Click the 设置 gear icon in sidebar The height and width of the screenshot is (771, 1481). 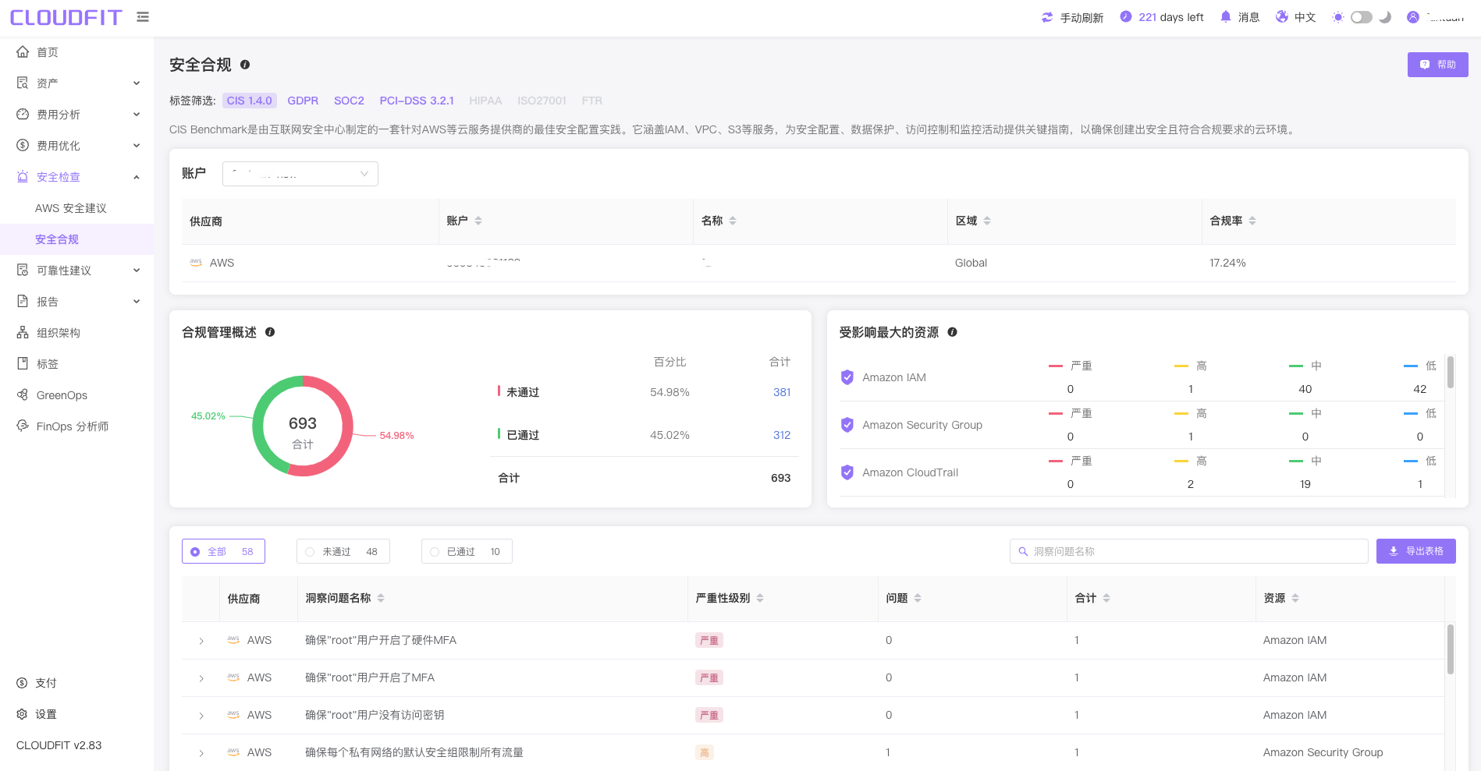coord(22,714)
